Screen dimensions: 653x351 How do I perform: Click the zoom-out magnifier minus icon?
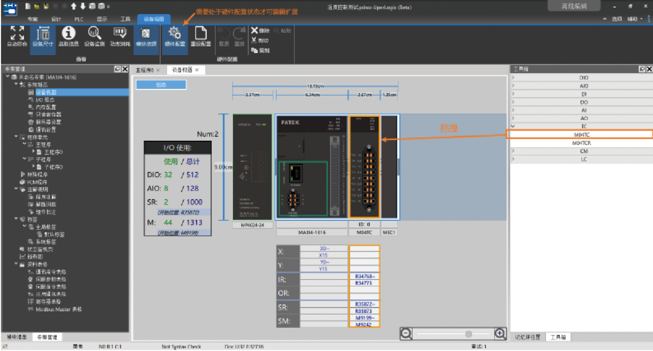[406, 333]
